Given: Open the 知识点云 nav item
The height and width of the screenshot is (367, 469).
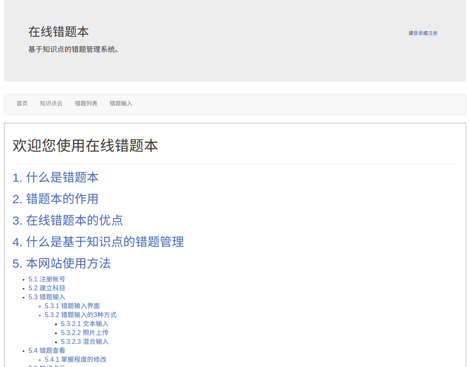Looking at the screenshot, I should 51,103.
